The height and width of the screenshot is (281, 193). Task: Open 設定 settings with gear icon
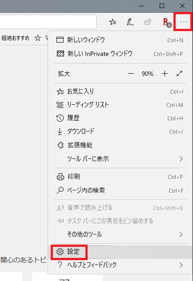pyautogui.click(x=120, y=252)
